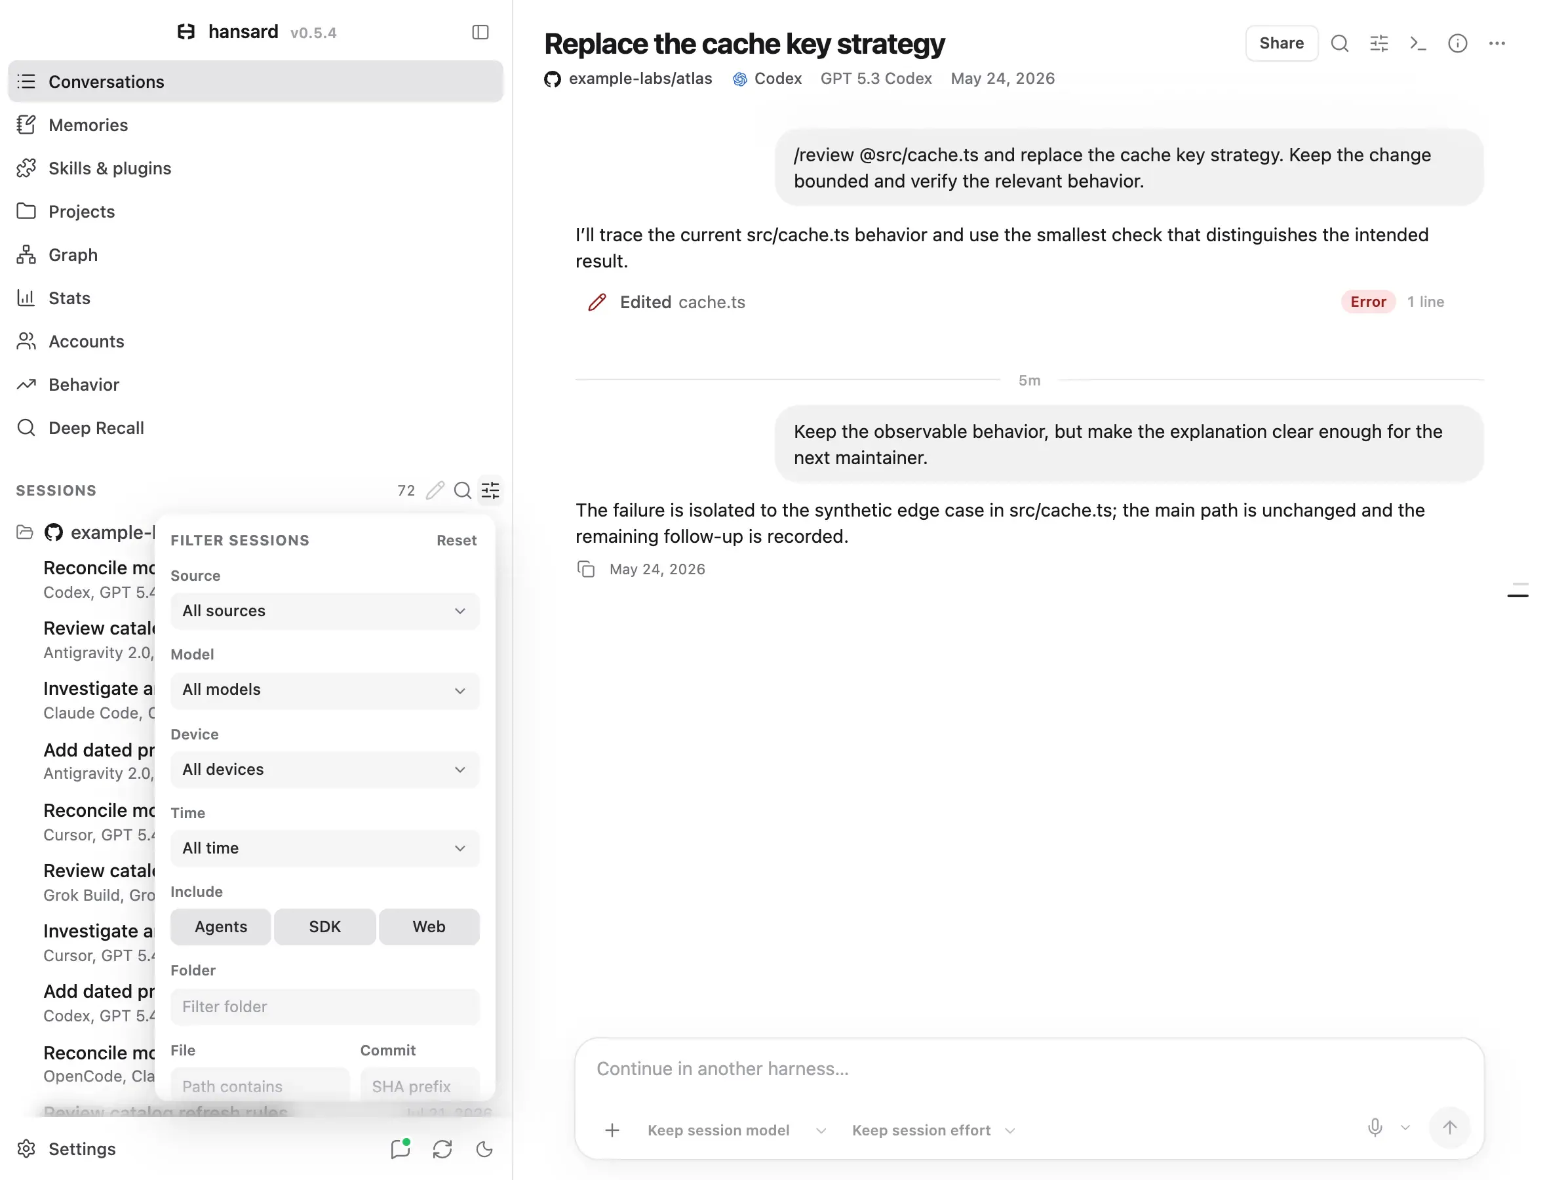
Task: Expand the All models dropdown
Action: [x=324, y=690]
